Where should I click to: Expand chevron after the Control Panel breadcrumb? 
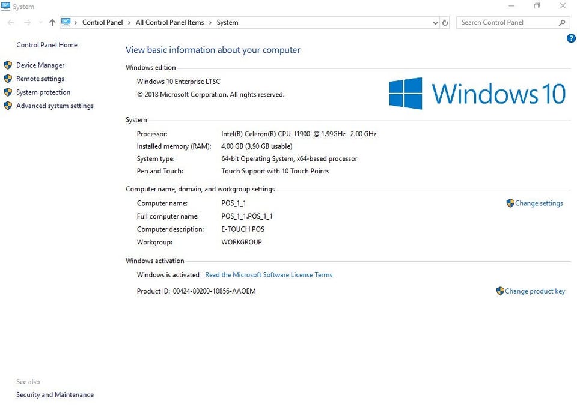pyautogui.click(x=129, y=23)
